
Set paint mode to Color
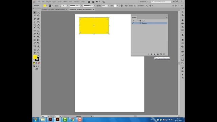tap(34, 63)
